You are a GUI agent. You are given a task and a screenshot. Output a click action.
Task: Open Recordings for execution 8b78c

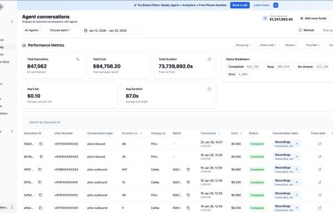tap(286, 157)
